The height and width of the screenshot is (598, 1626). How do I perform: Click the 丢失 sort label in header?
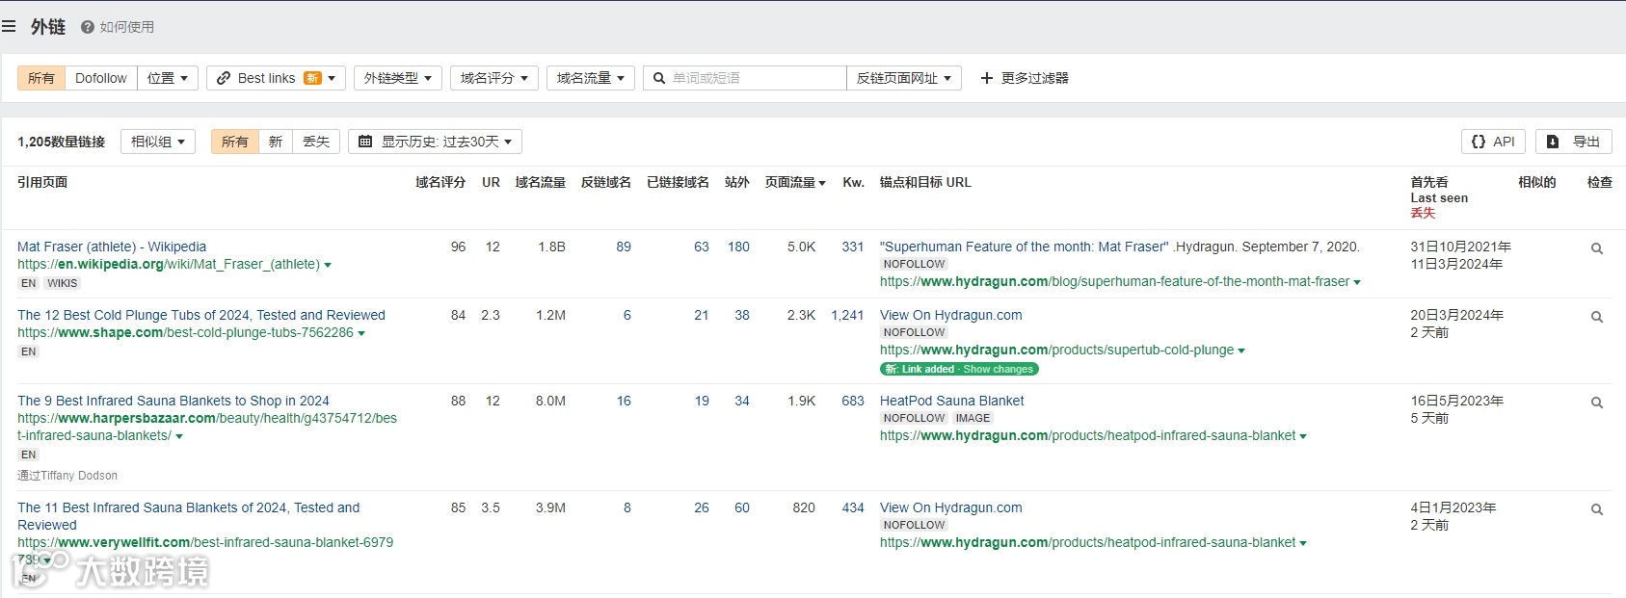coord(1423,213)
